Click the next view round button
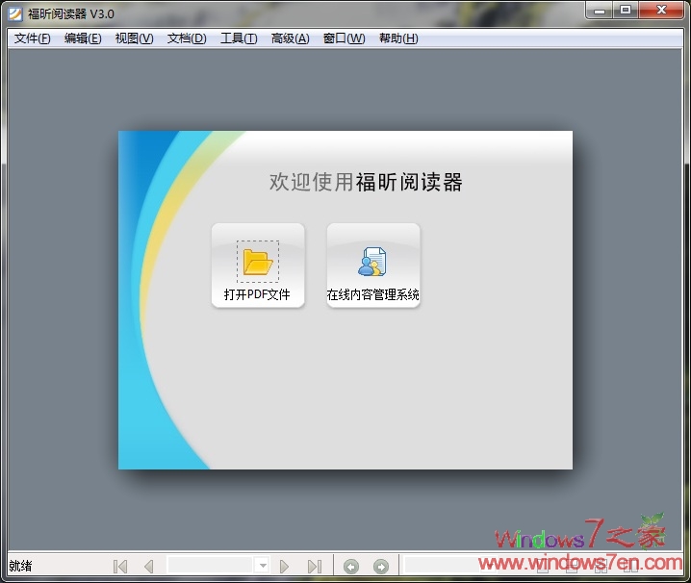The width and height of the screenshot is (691, 583). pos(381,567)
